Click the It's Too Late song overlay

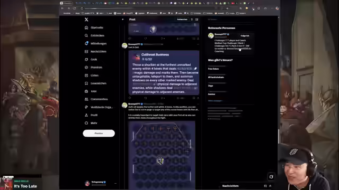pos(21,184)
